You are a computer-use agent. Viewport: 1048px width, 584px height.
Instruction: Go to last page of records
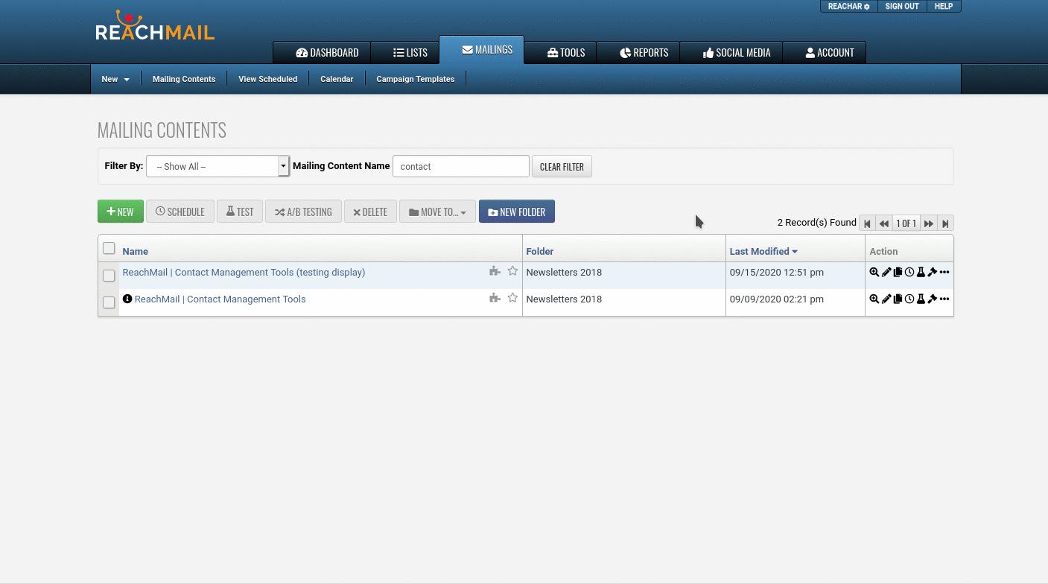(945, 223)
